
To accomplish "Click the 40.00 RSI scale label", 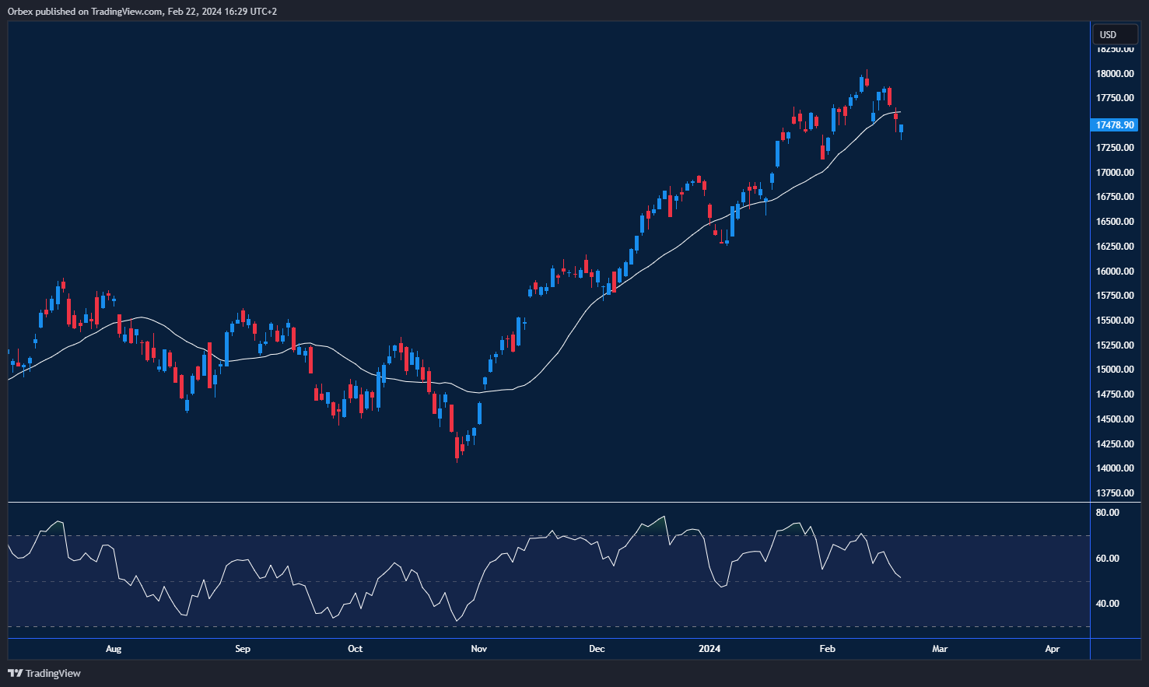I will coord(1107,604).
